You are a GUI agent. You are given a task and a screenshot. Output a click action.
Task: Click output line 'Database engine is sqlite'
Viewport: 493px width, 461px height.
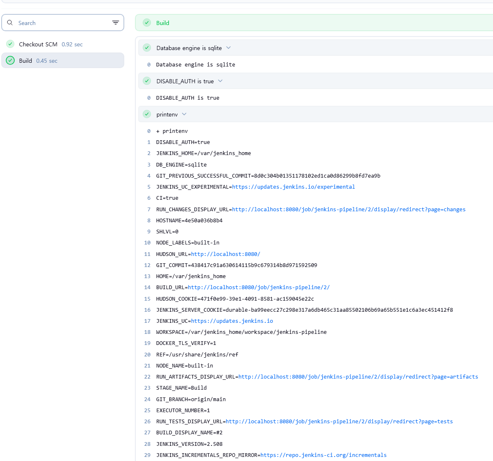(x=196, y=64)
